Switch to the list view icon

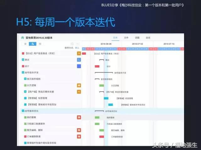[25, 44]
